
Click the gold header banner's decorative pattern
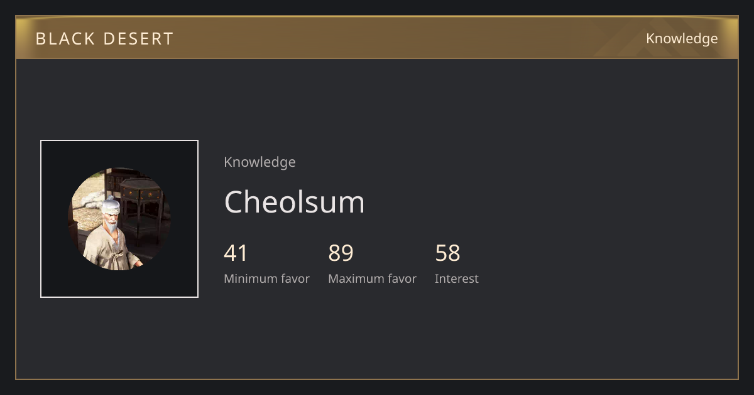[635, 38]
